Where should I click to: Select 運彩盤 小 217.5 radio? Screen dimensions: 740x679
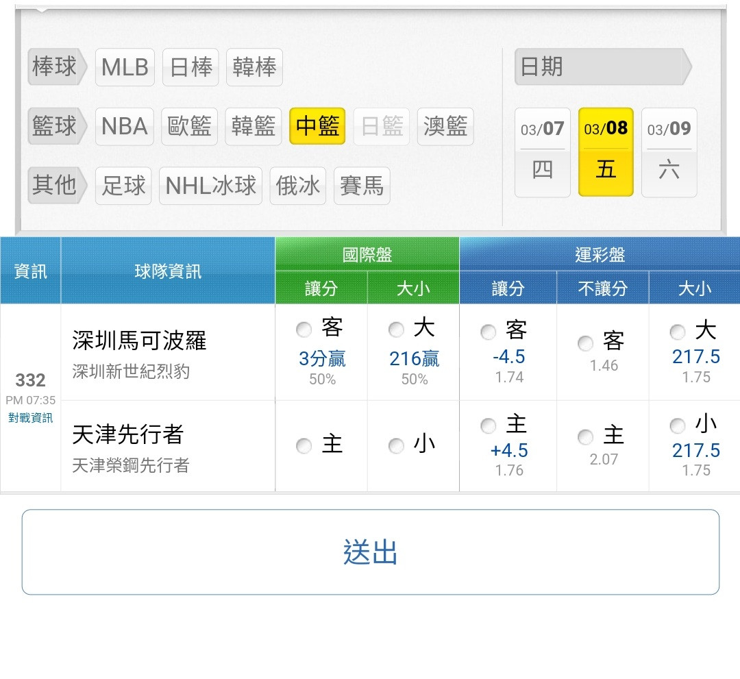[x=677, y=426]
